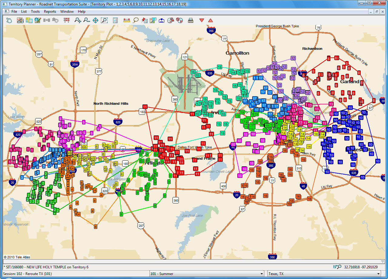This screenshot has width=388, height=279.
Task: Click the highway 408 shield on map
Action: pyautogui.click(x=223, y=186)
